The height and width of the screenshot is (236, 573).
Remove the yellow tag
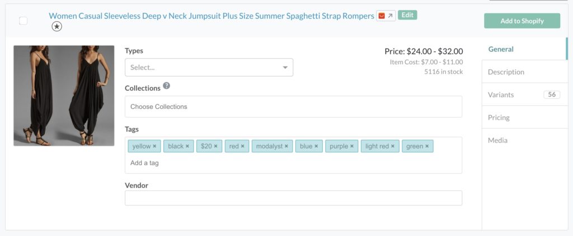click(x=154, y=146)
